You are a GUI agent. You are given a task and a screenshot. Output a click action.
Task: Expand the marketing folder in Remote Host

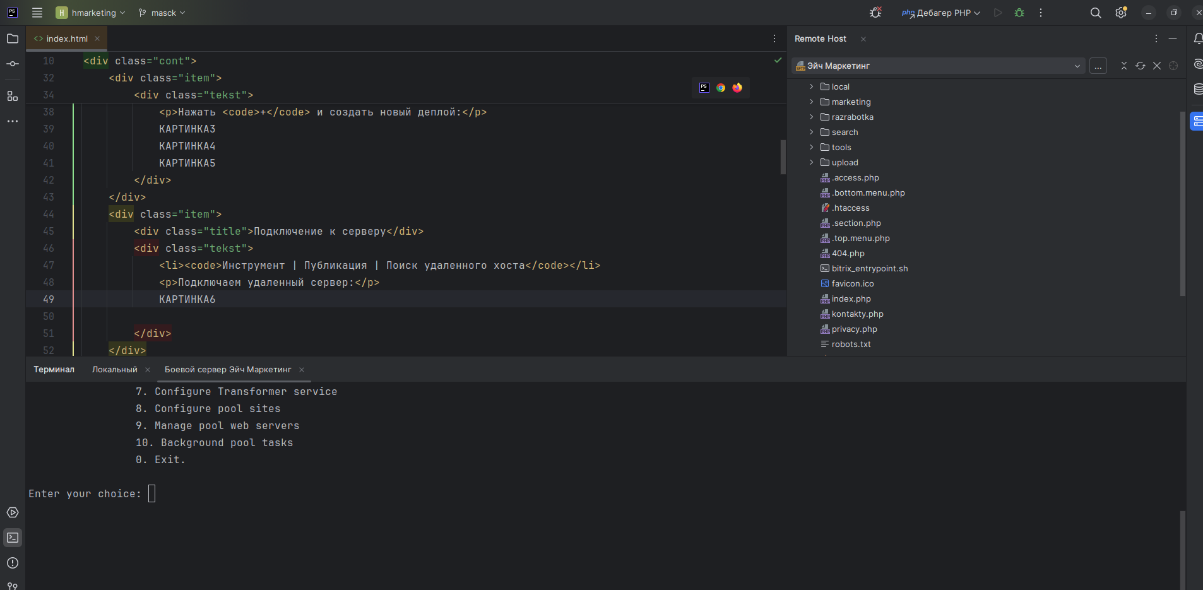[x=812, y=102]
